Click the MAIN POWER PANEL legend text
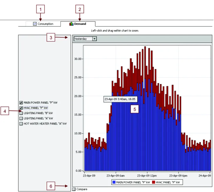Viewport: 214px width, 192px height. [x=133, y=182]
